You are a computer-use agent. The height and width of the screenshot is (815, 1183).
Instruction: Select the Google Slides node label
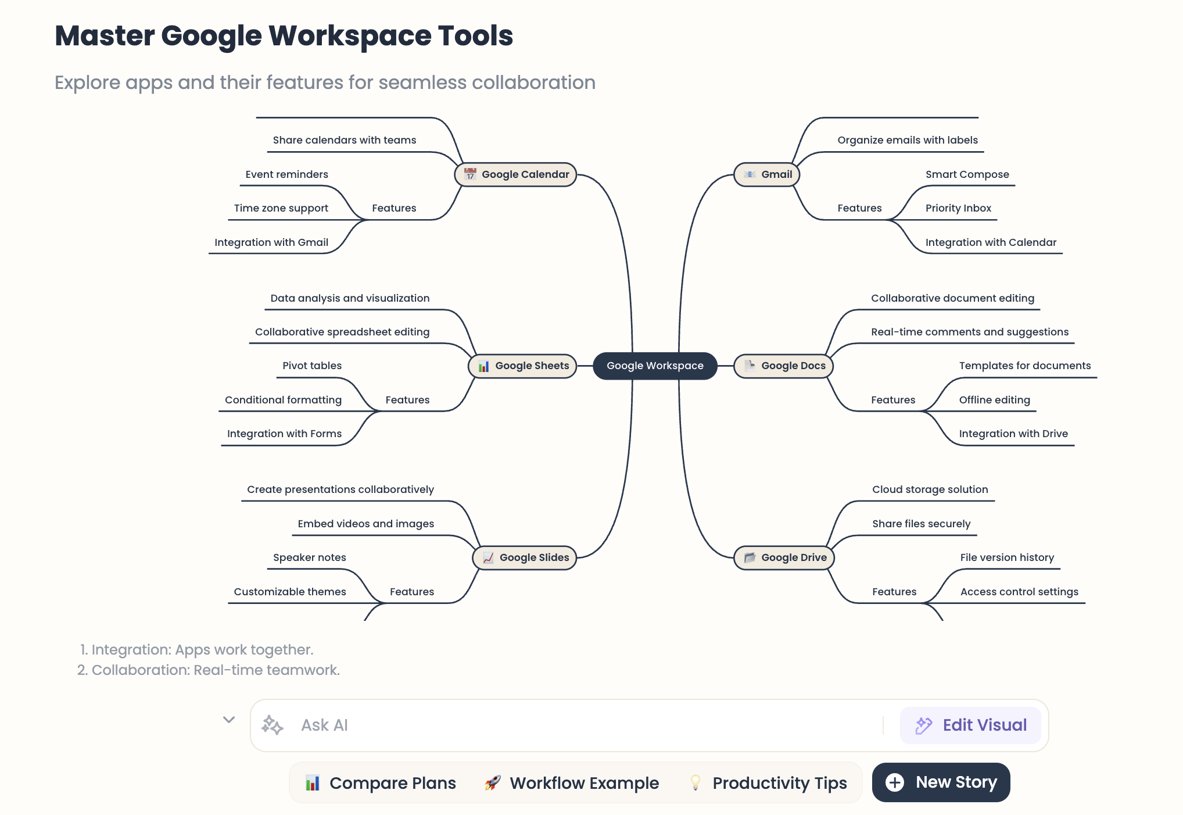click(534, 557)
